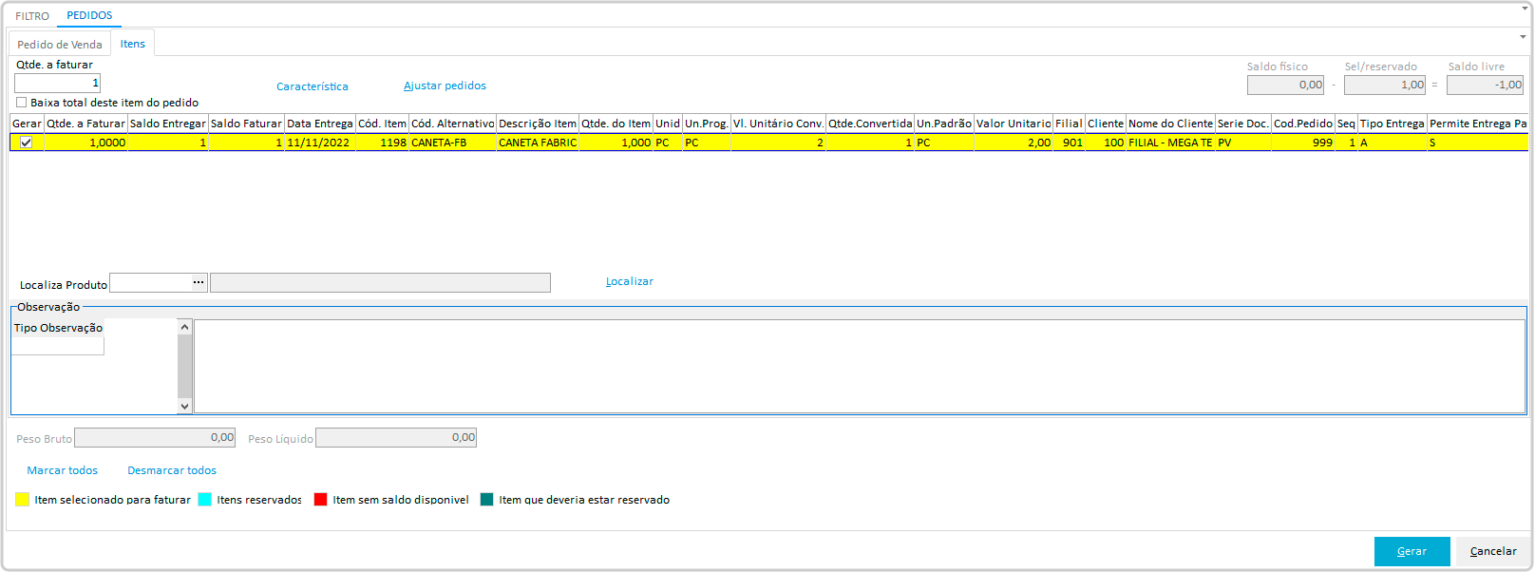
Task: Click the yellow 'Item selecionado para faturar' swatch
Action: pyautogui.click(x=23, y=500)
